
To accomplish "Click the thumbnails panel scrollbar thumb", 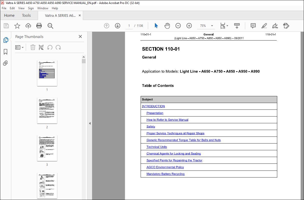I will (84, 61).
